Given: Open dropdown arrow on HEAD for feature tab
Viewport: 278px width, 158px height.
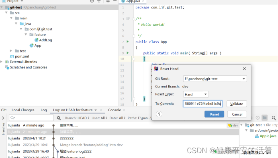Looking at the screenshot, I should (96, 110).
